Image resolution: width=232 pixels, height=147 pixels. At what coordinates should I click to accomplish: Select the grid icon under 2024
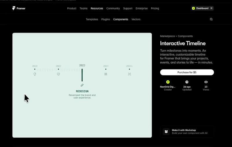(x=106, y=74)
